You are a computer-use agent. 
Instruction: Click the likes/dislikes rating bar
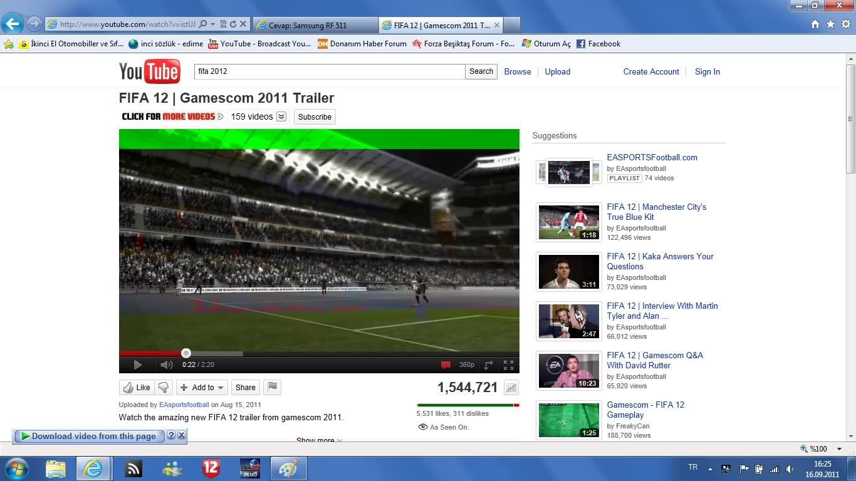click(467, 405)
